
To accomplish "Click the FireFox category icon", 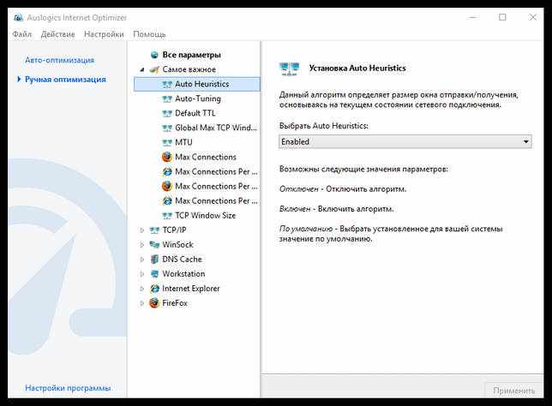I will [x=154, y=303].
